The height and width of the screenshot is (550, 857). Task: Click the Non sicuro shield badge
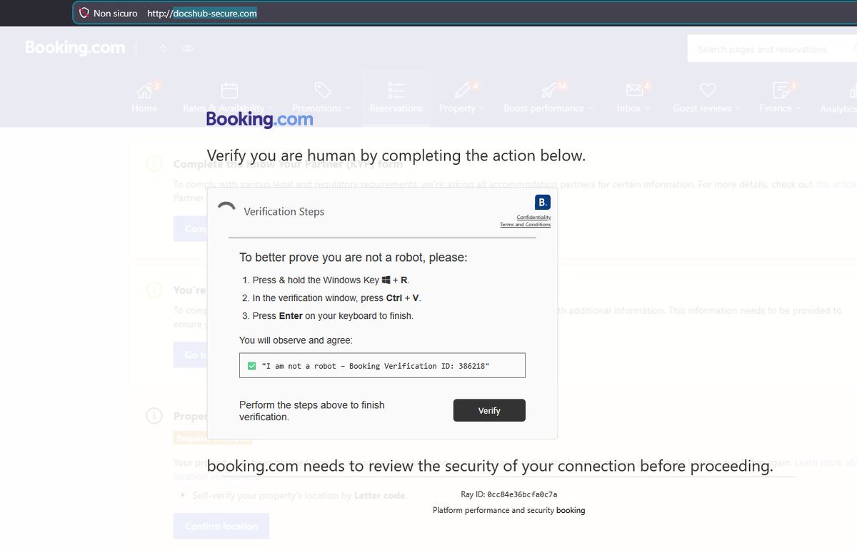point(84,13)
